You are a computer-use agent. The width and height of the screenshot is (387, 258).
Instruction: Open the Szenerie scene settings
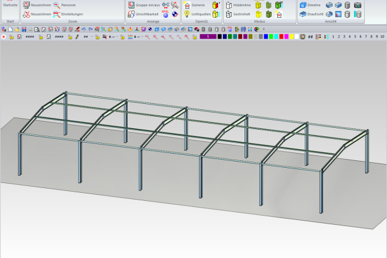pyautogui.click(x=187, y=5)
